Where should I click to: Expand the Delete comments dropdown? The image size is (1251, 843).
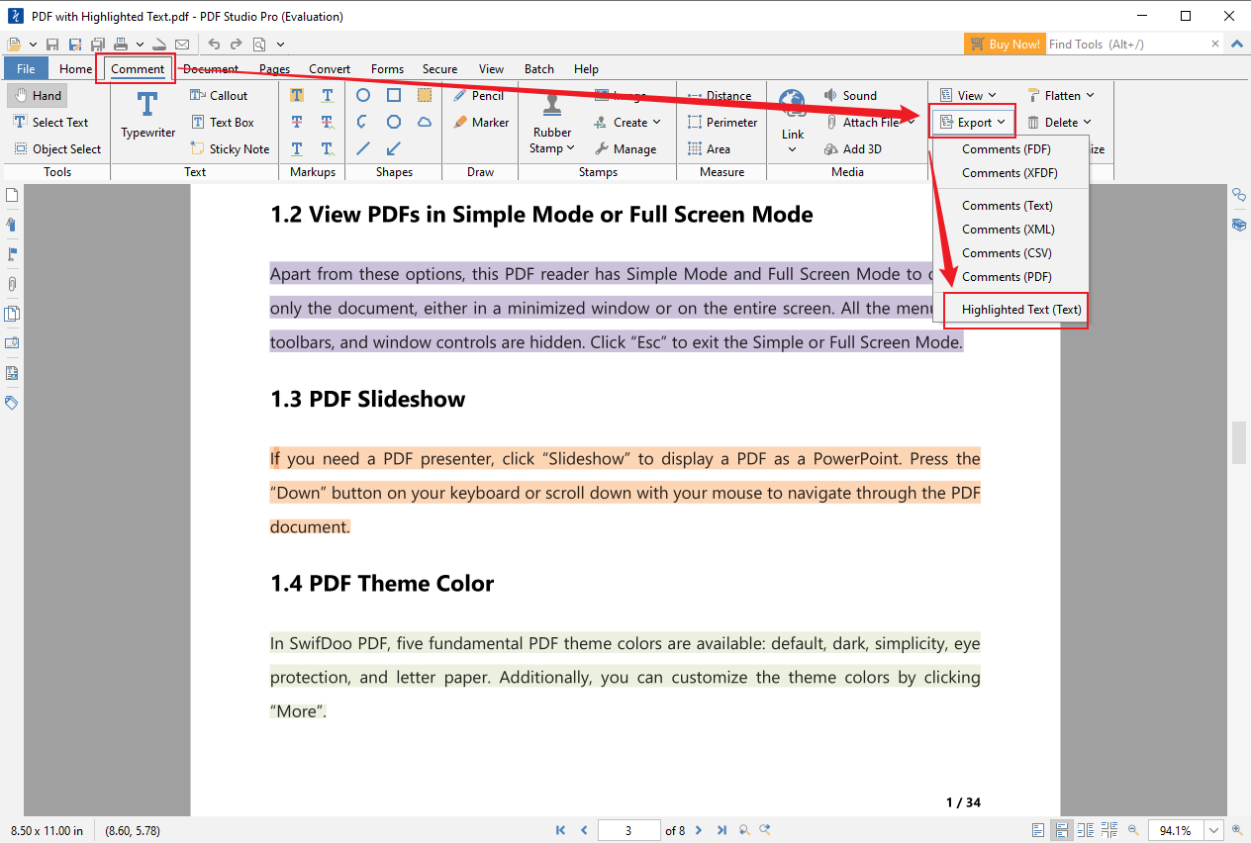click(x=1061, y=123)
